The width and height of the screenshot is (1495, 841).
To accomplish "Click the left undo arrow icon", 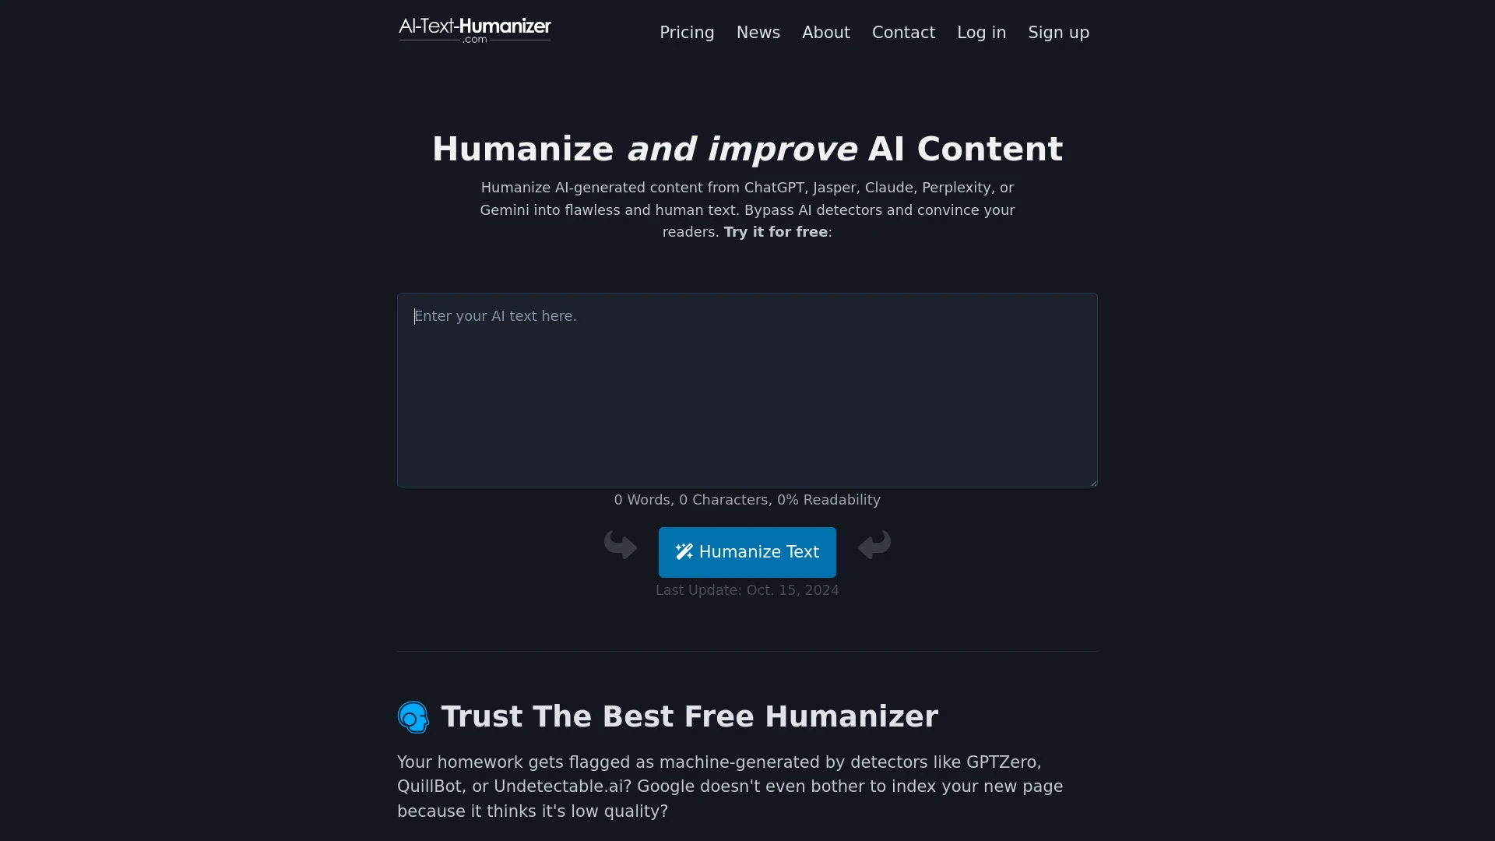I will point(620,544).
